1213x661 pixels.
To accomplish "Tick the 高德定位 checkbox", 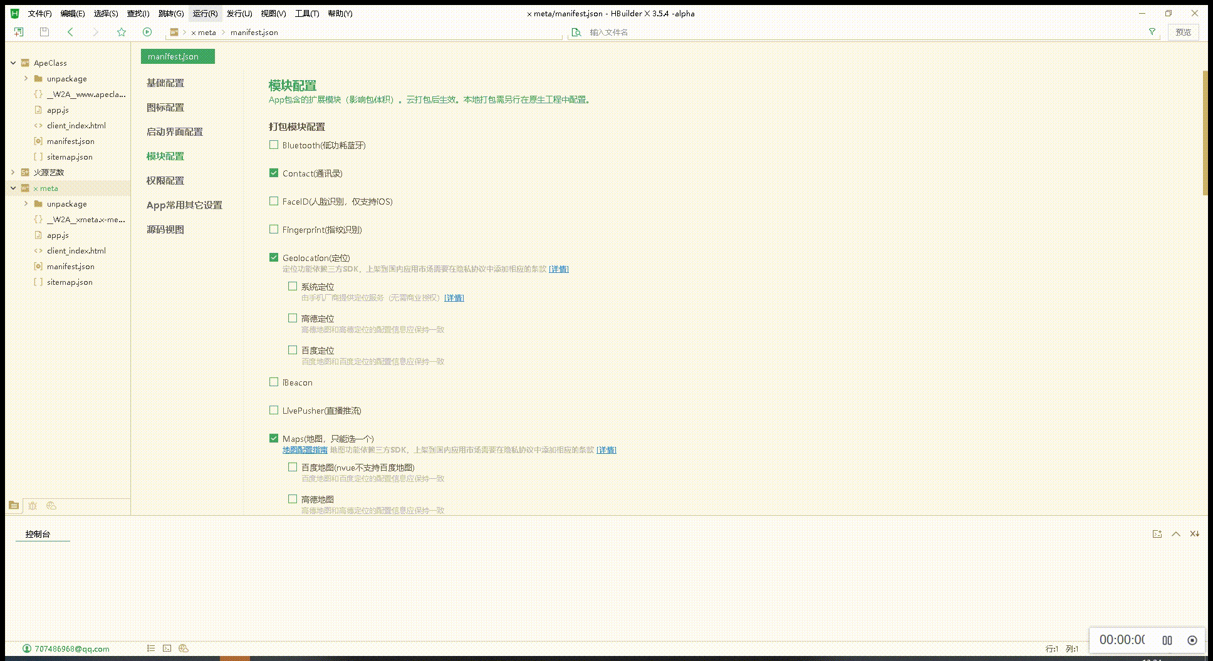I will point(293,319).
